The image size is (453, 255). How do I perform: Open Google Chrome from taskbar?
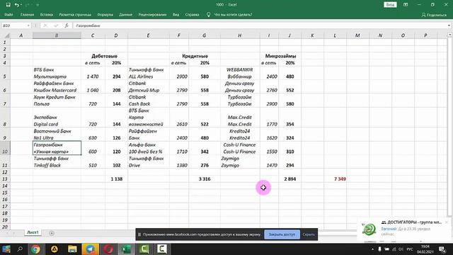[35, 249]
